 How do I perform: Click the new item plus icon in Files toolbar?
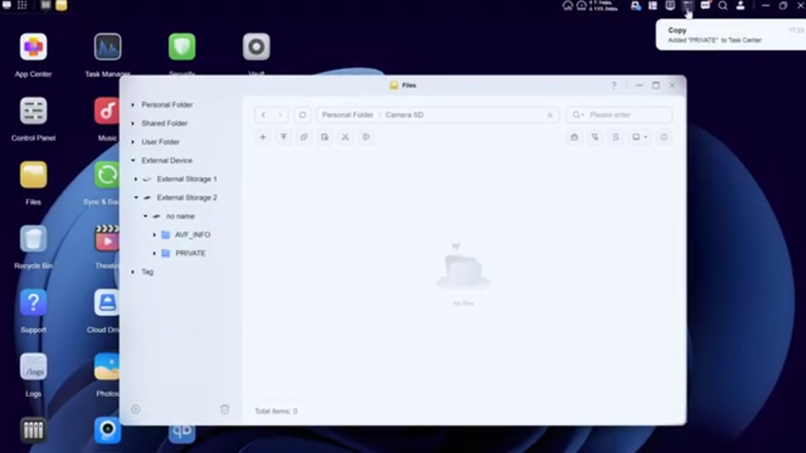(263, 137)
